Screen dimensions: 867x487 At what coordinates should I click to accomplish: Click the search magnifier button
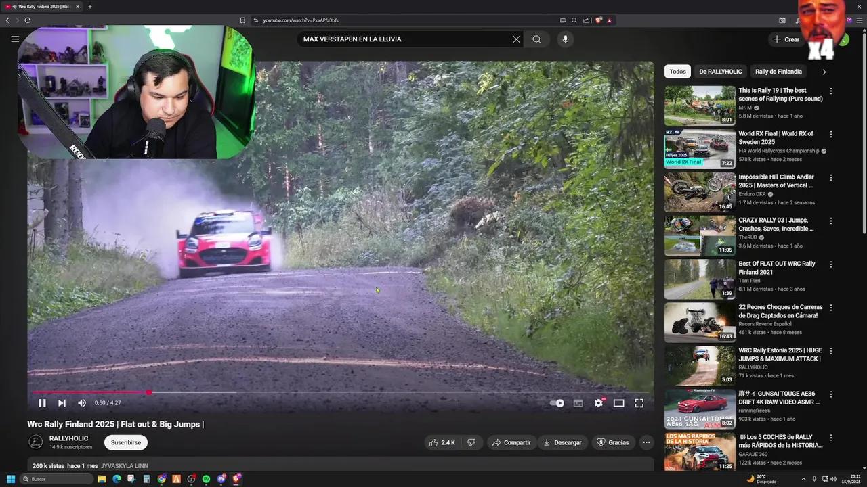[x=536, y=39]
